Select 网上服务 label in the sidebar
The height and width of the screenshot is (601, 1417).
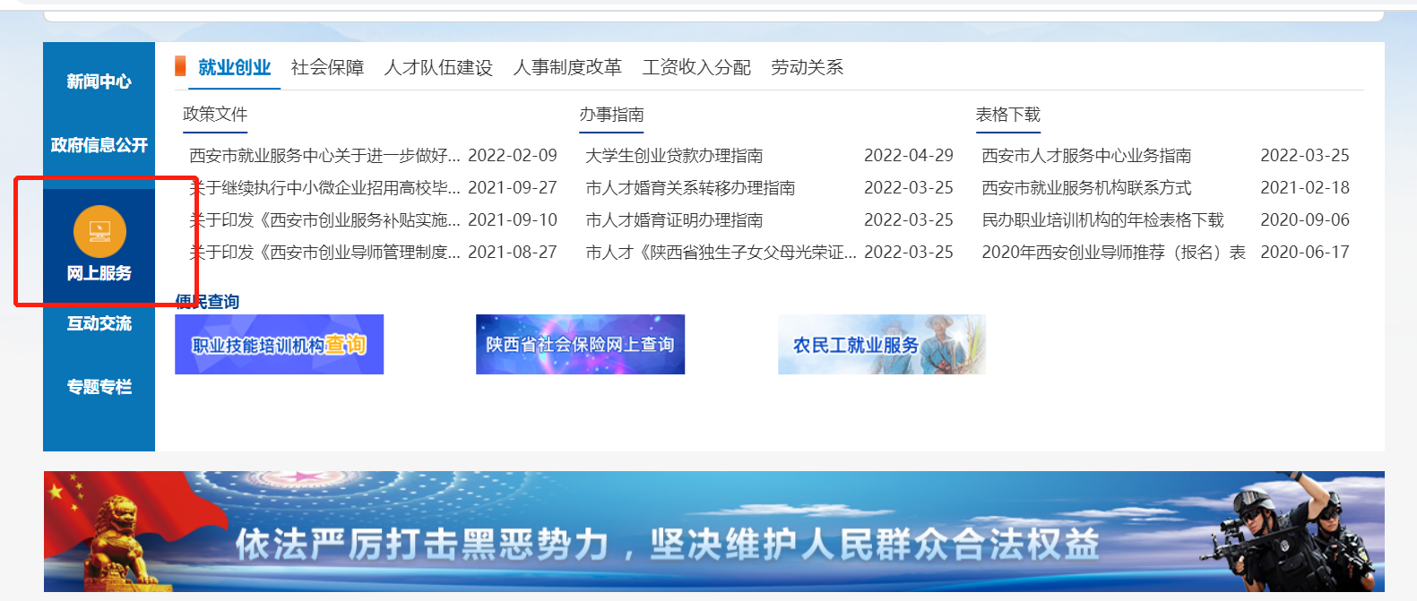(99, 273)
